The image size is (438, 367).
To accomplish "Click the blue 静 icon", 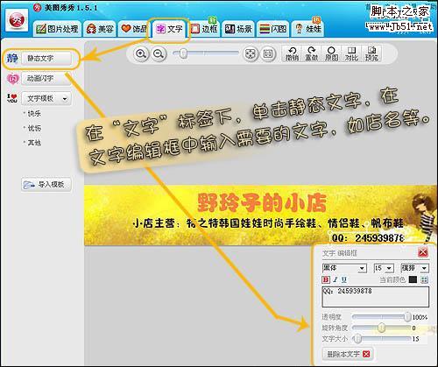I will 12,58.
